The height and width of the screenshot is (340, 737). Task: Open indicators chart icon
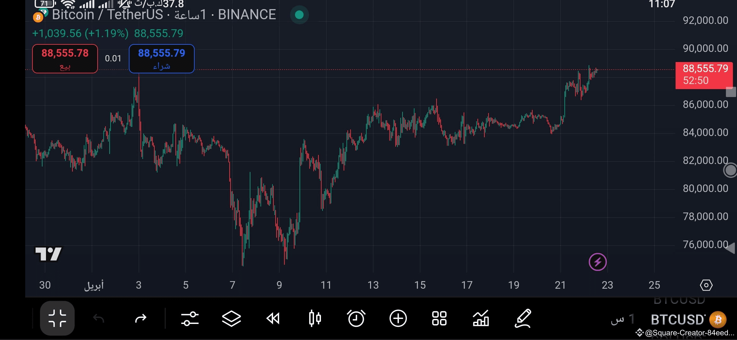481,318
